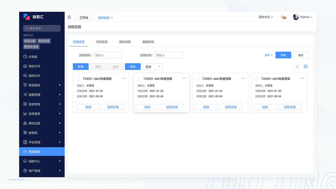Switch to list view icon
This screenshot has height=189, width=336.
(x=297, y=67)
